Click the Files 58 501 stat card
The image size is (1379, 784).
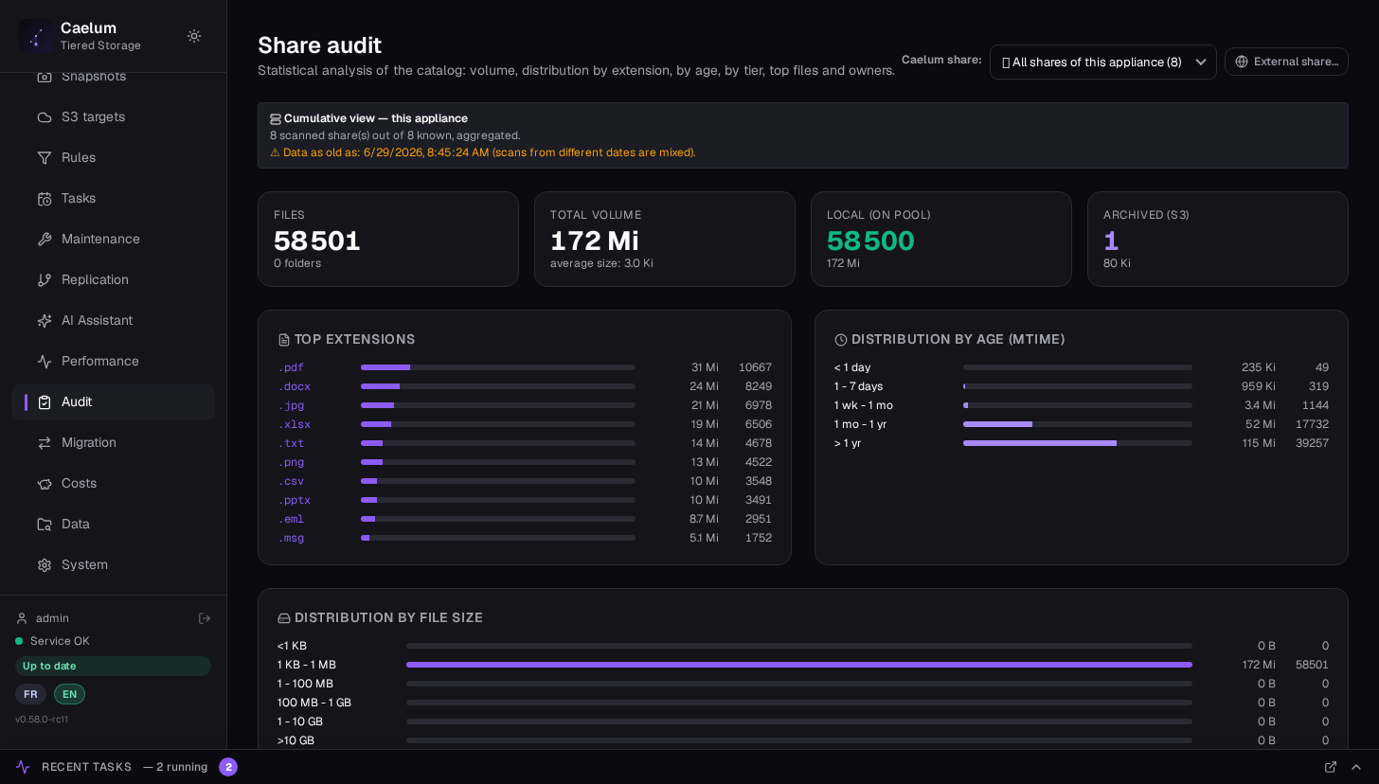coord(388,240)
